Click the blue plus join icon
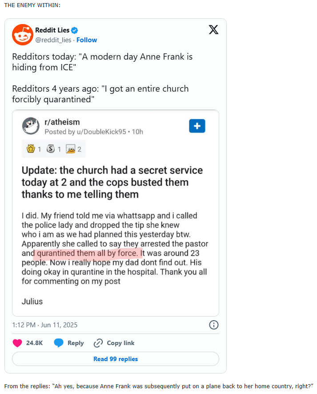The width and height of the screenshot is (317, 394). (197, 126)
